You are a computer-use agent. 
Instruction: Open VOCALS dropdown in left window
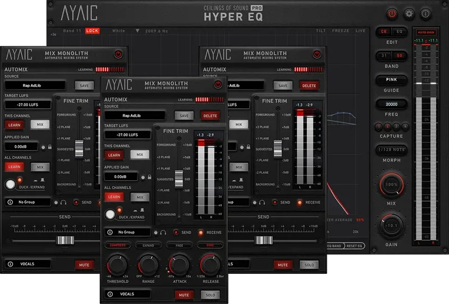coord(28,264)
